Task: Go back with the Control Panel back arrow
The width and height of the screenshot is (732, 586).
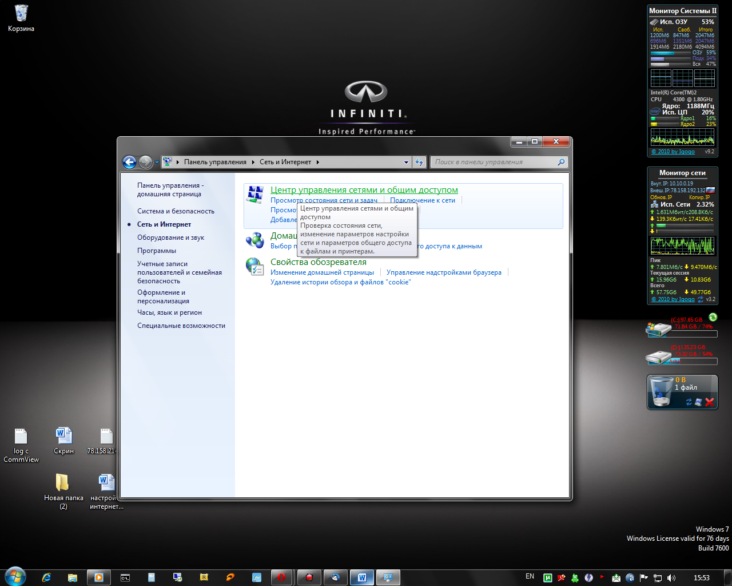Action: 129,162
